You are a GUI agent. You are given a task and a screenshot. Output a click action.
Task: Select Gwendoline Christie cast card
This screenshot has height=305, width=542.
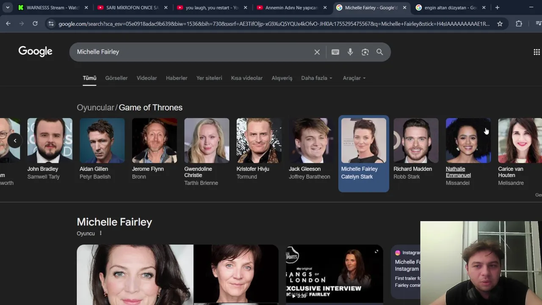click(x=207, y=152)
